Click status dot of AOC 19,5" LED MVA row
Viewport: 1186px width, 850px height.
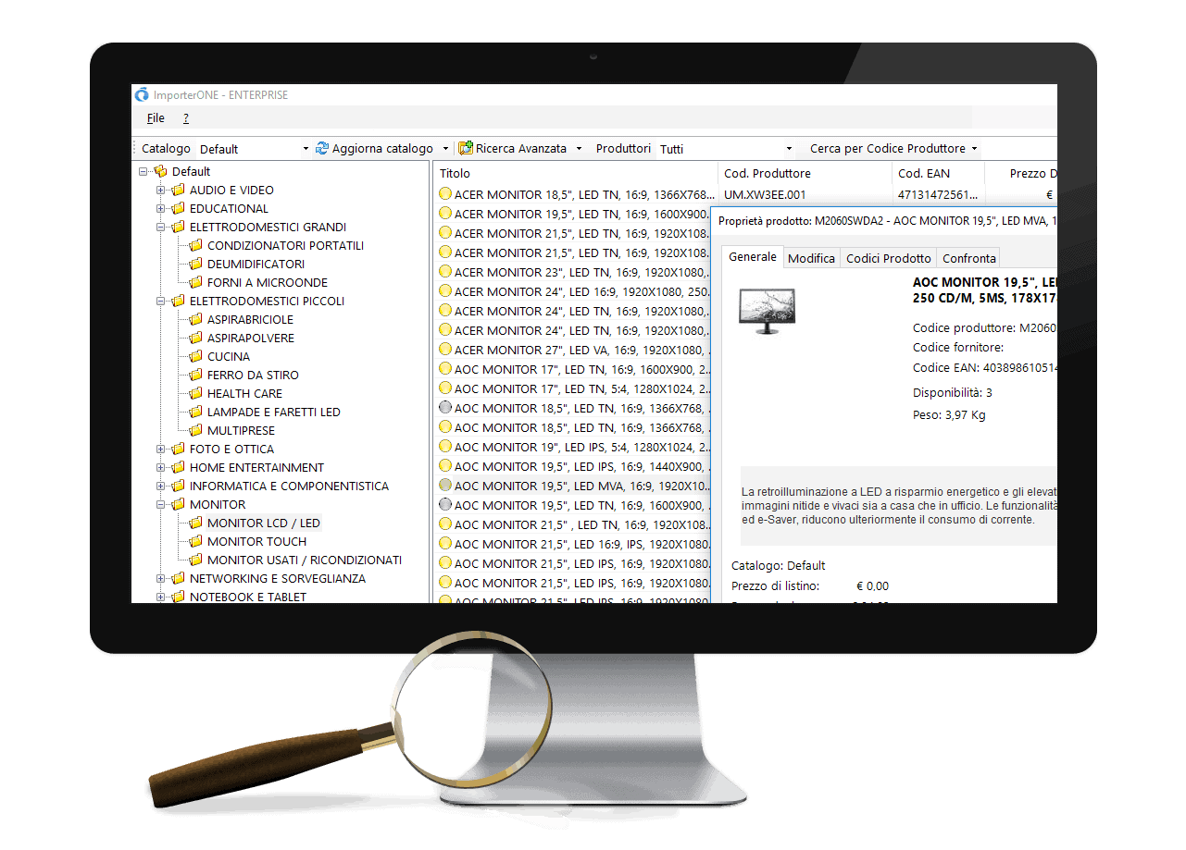tap(445, 486)
